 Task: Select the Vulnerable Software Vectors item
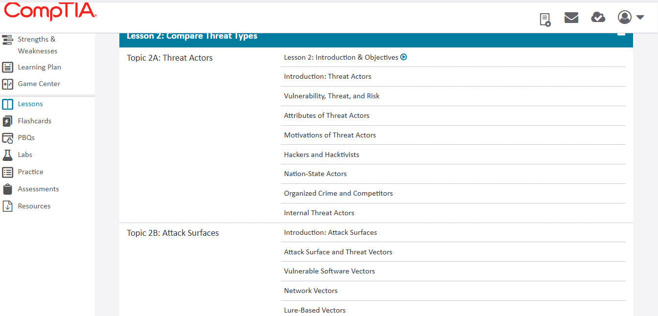329,271
